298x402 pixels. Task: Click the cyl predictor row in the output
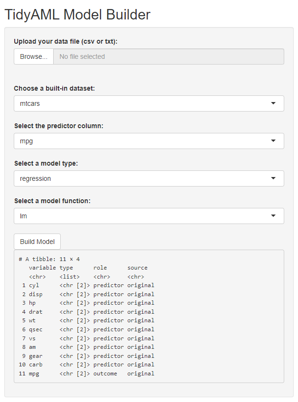coord(87,285)
